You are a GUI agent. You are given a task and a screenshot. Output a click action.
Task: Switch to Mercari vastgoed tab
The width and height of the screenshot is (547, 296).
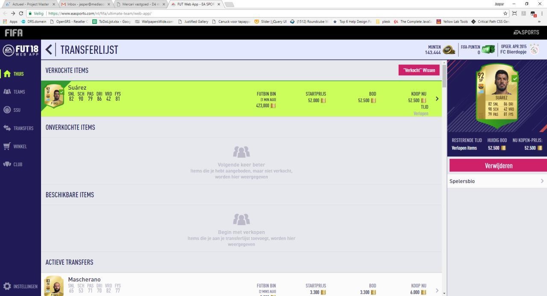tap(140, 4)
